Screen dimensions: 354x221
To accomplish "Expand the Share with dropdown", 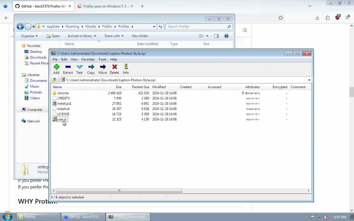I will [114, 36].
